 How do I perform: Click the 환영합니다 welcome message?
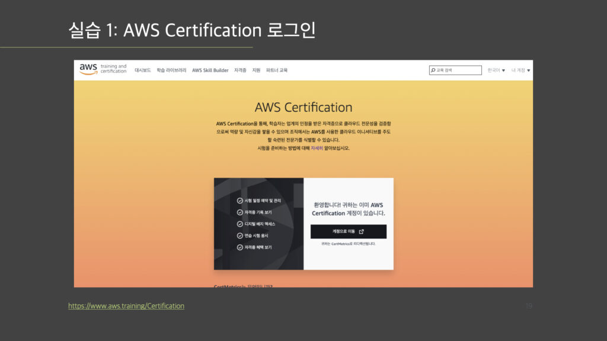click(349, 209)
